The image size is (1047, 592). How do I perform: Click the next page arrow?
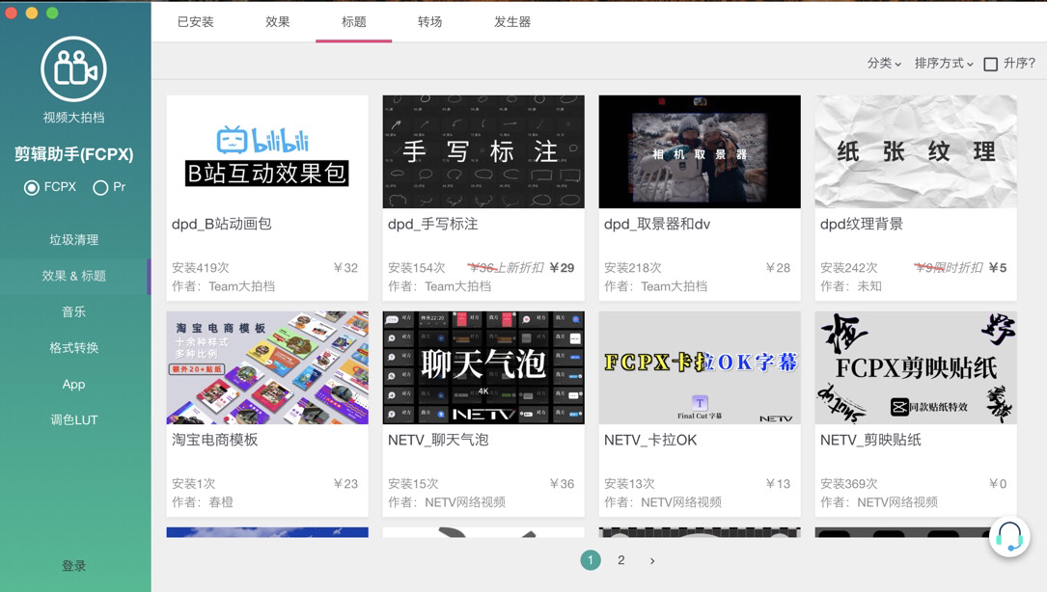tap(652, 560)
